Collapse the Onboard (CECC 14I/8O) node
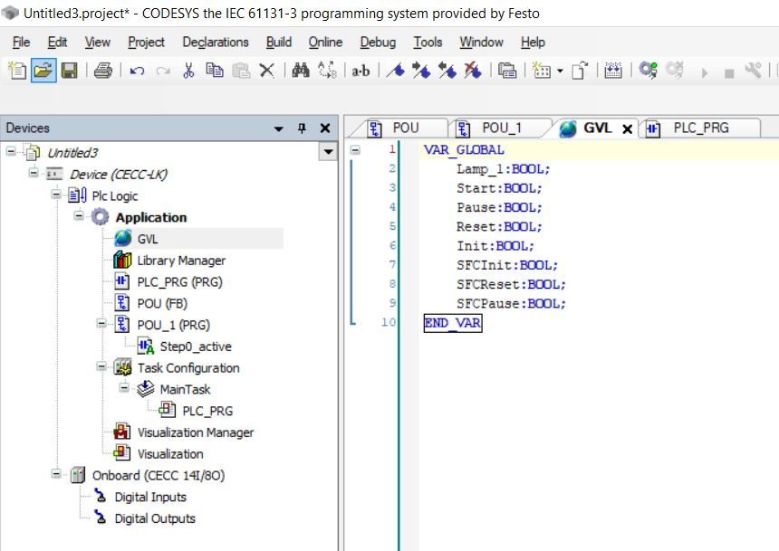The height and width of the screenshot is (551, 779). (56, 474)
